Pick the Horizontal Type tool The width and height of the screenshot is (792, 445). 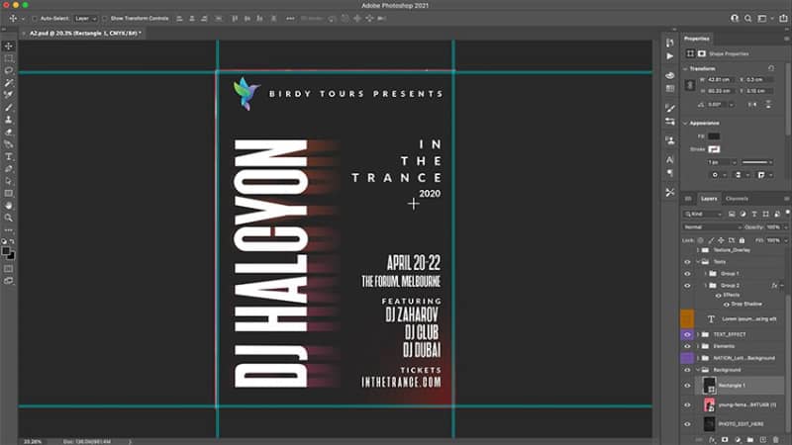tap(9, 156)
